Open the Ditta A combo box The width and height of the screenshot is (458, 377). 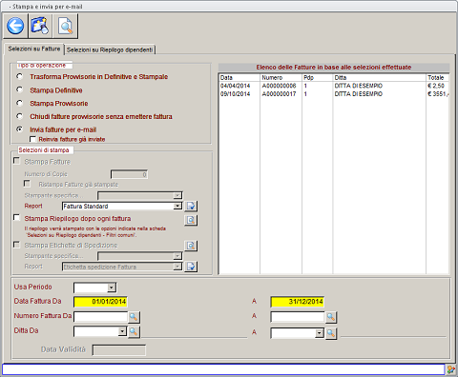320,333
